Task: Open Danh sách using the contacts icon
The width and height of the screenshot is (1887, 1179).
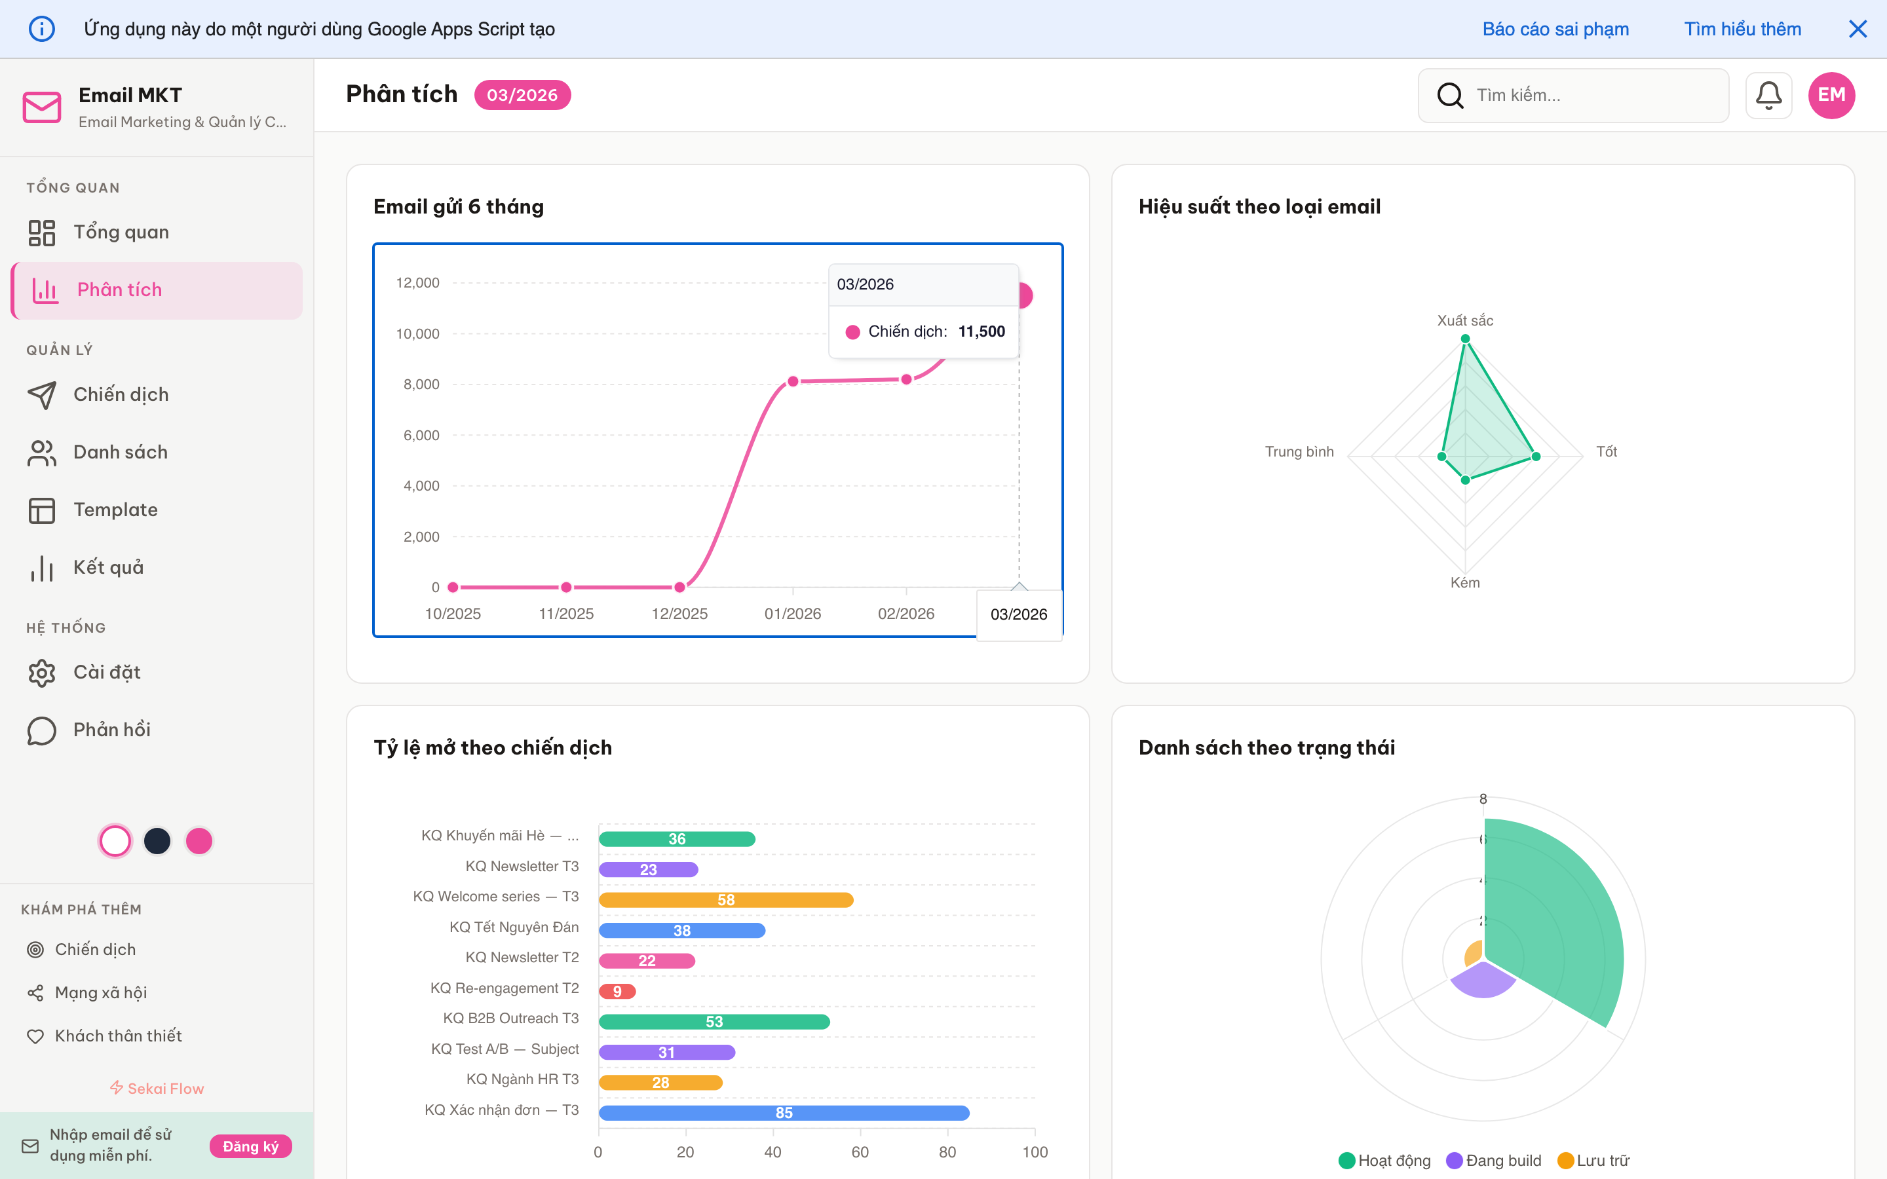Action: [x=41, y=452]
